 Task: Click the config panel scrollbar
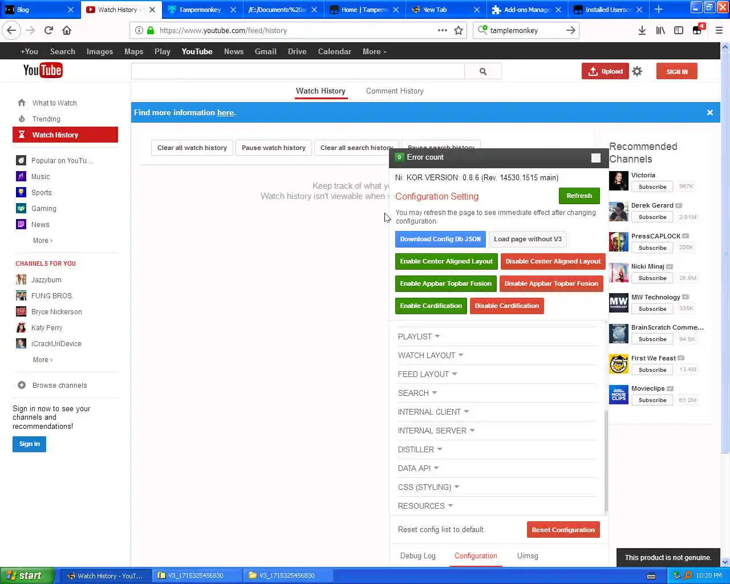606,461
